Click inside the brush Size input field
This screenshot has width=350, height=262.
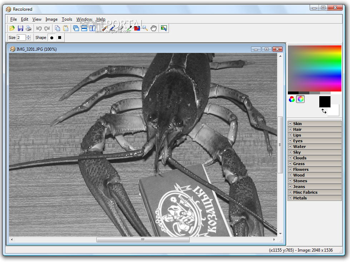click(21, 38)
